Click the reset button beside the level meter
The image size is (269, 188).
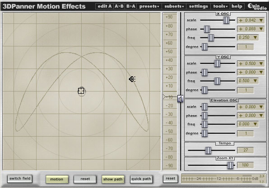pyautogui.click(x=170, y=179)
